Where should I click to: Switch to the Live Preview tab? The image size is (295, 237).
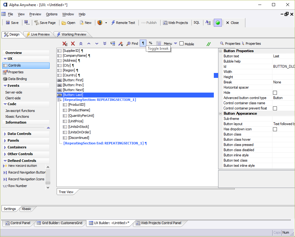pos(38,34)
